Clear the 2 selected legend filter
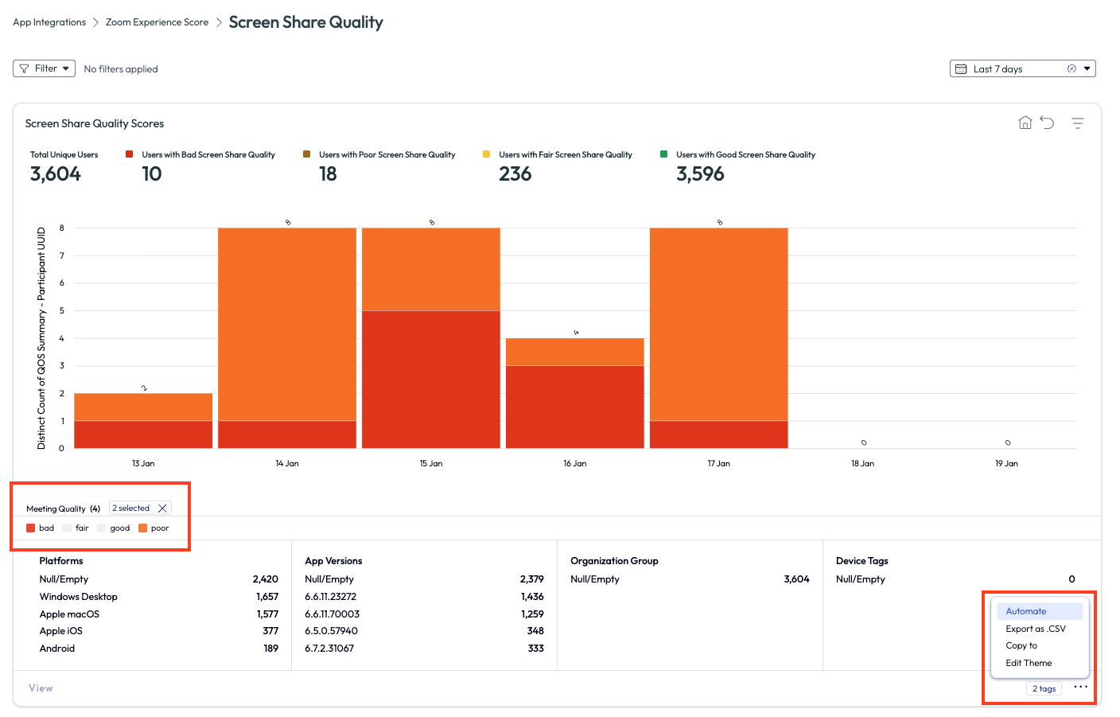The image size is (1120, 717). click(x=162, y=509)
